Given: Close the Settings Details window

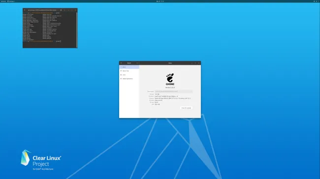Looking at the screenshot, I should 199,63.
